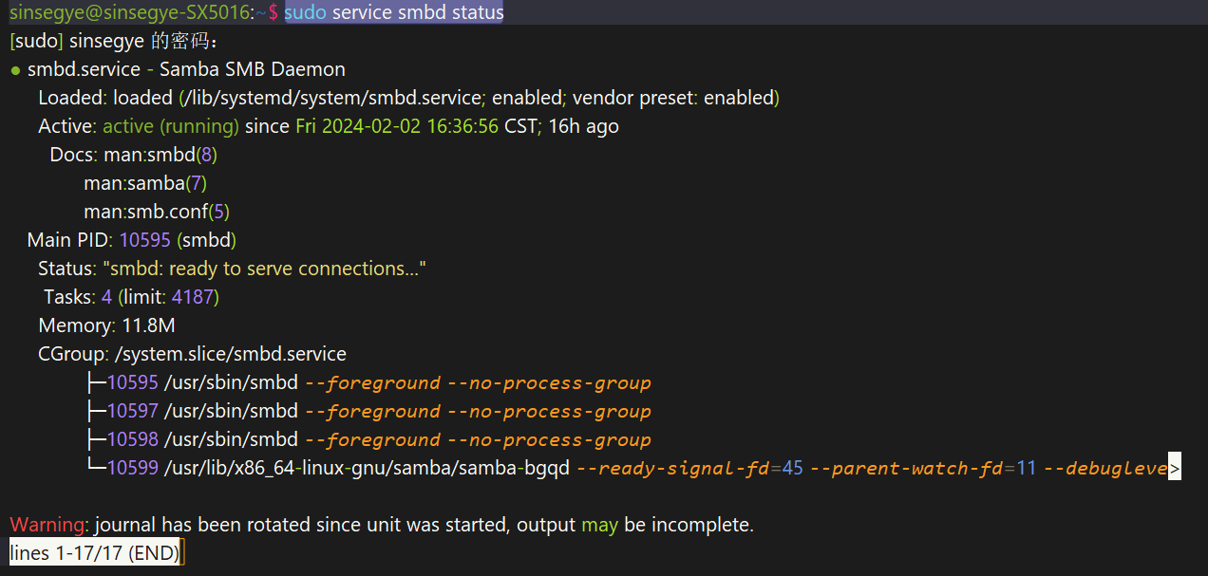Click the CGroup path /system.slice/smbd.service
This screenshot has width=1208, height=576.
point(230,354)
